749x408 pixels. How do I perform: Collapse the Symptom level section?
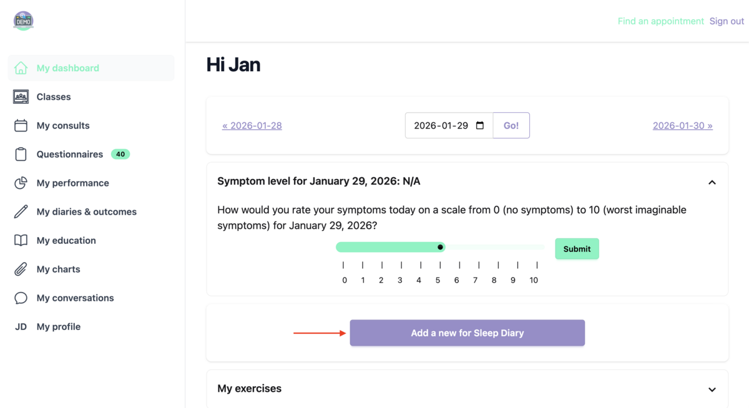pyautogui.click(x=712, y=182)
